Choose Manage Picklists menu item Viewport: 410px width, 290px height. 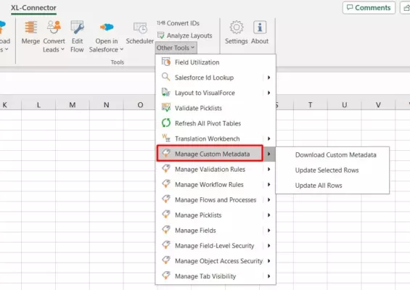click(216, 215)
